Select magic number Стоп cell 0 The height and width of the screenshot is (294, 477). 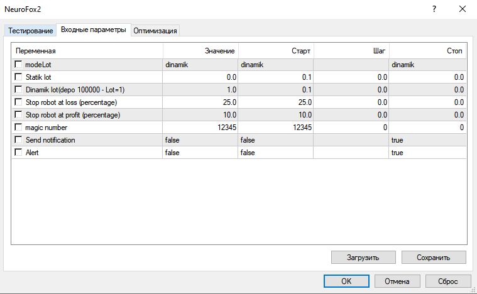click(428, 128)
